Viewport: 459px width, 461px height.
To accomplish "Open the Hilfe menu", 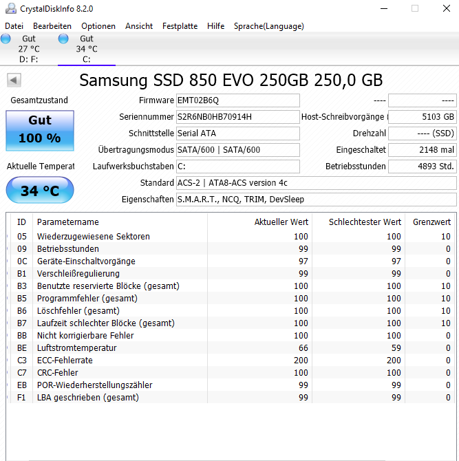I will pyautogui.click(x=215, y=26).
